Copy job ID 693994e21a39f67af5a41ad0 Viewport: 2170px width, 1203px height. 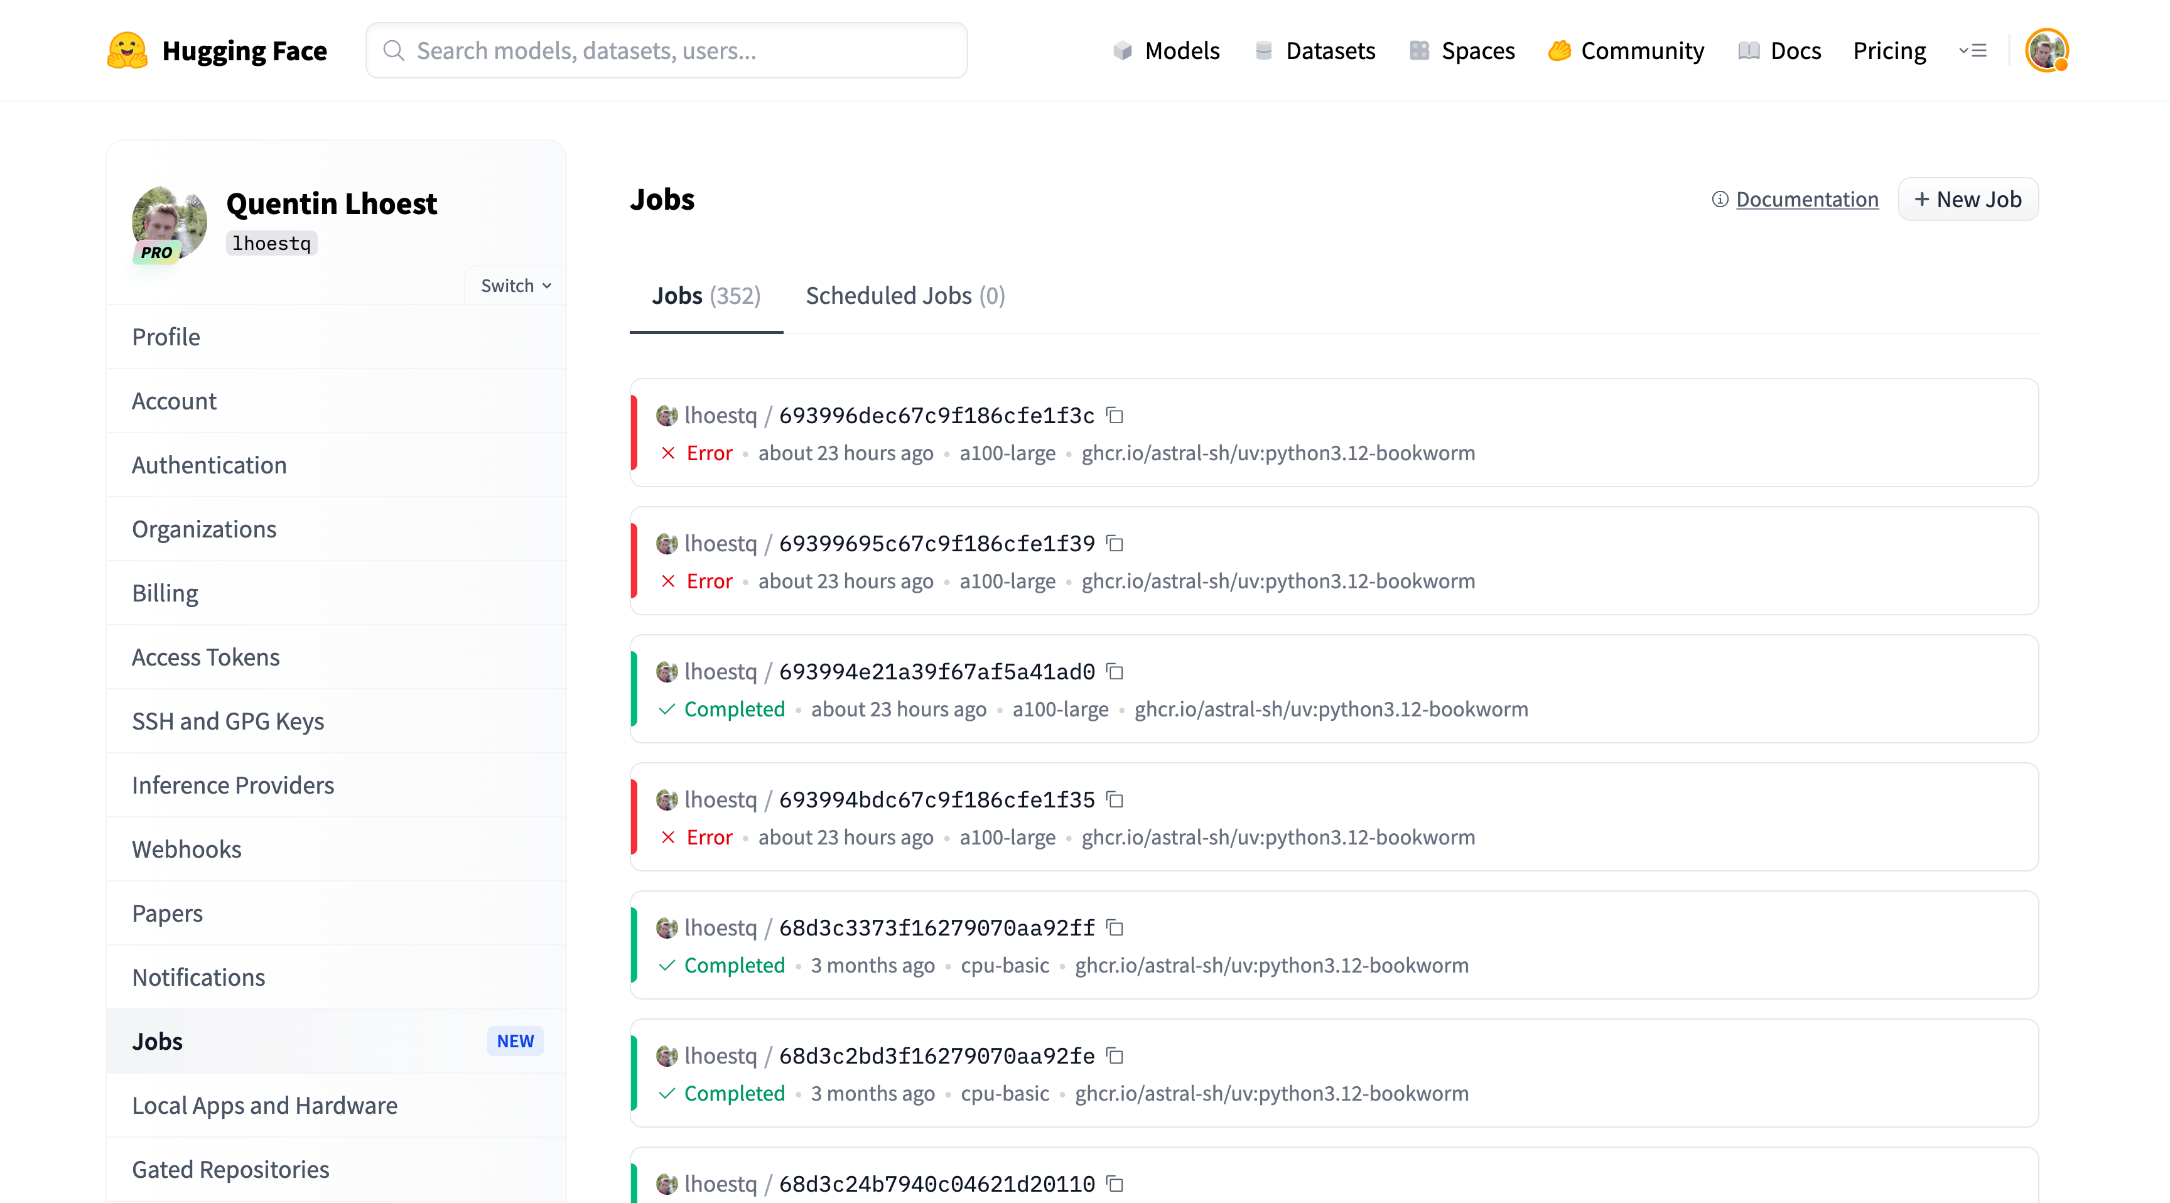[x=1115, y=671]
